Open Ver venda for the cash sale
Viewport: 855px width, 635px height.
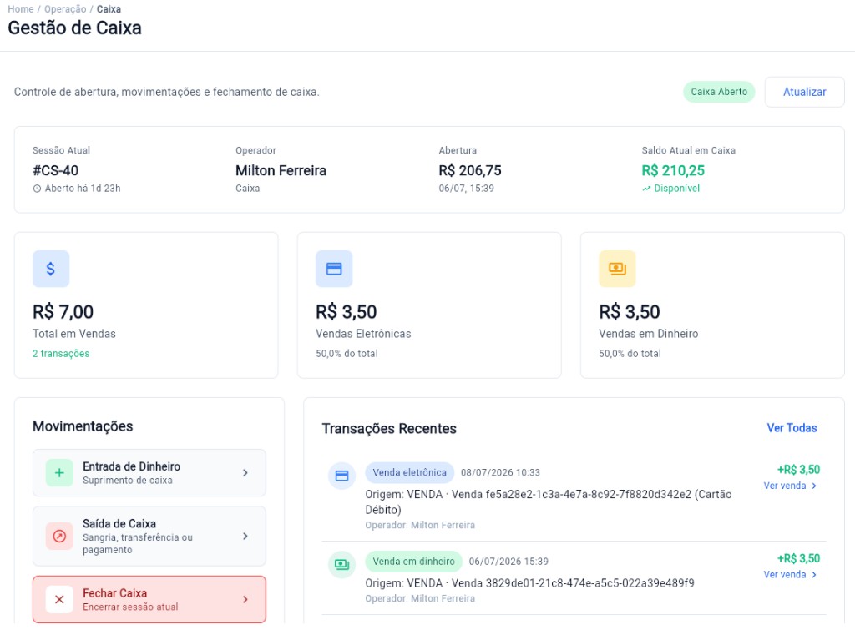pos(790,574)
